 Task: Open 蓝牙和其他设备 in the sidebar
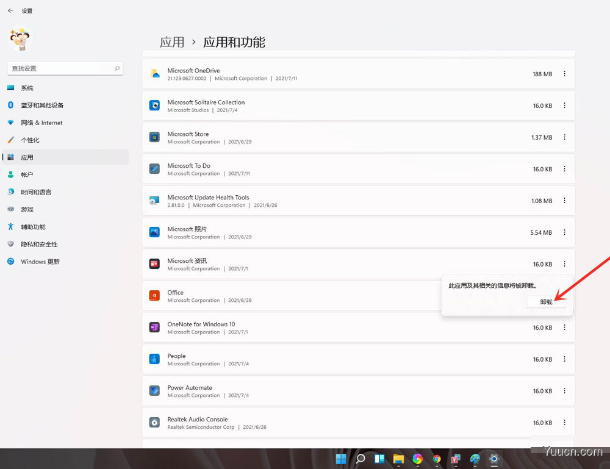point(42,106)
